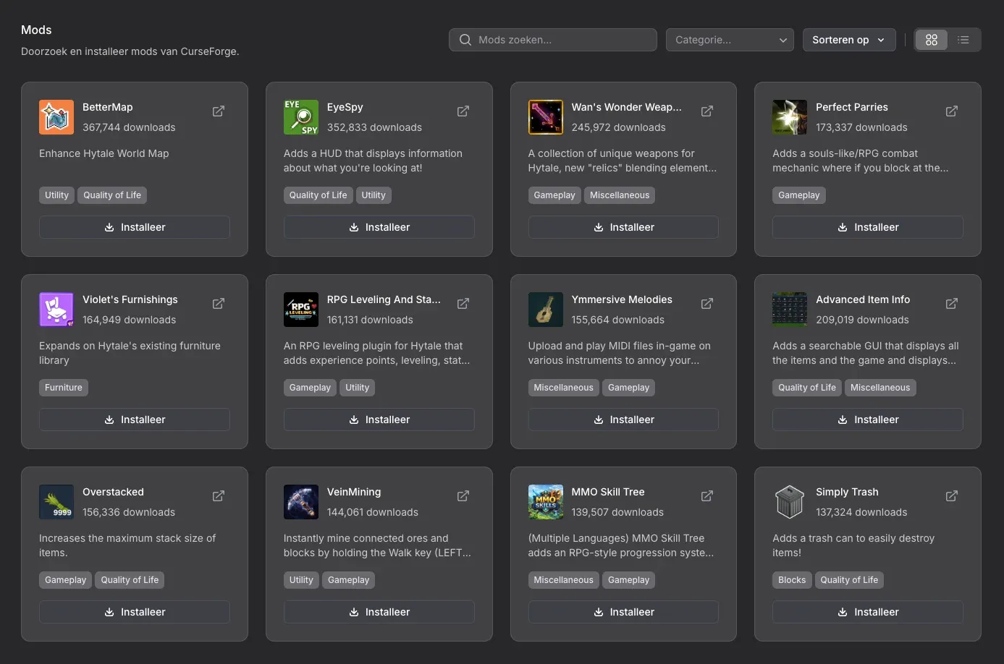
Task: Click the search magnifier icon
Action: pos(465,40)
